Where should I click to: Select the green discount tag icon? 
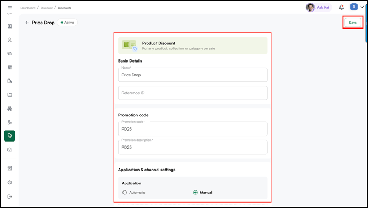(10, 136)
